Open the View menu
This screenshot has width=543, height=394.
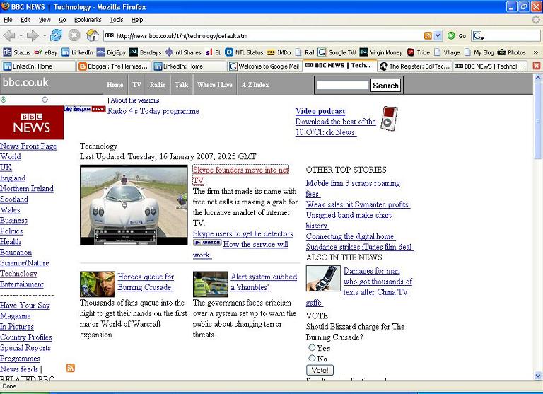click(x=45, y=20)
